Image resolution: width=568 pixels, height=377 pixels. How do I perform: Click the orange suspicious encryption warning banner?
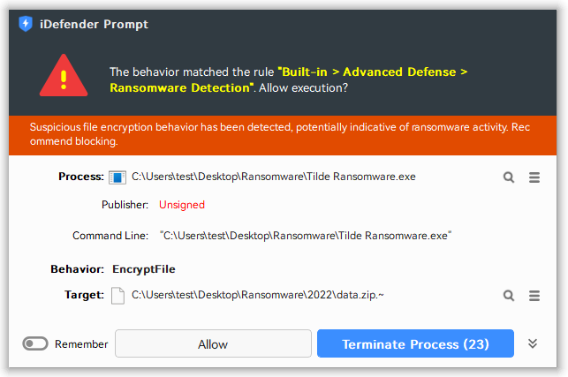[284, 134]
